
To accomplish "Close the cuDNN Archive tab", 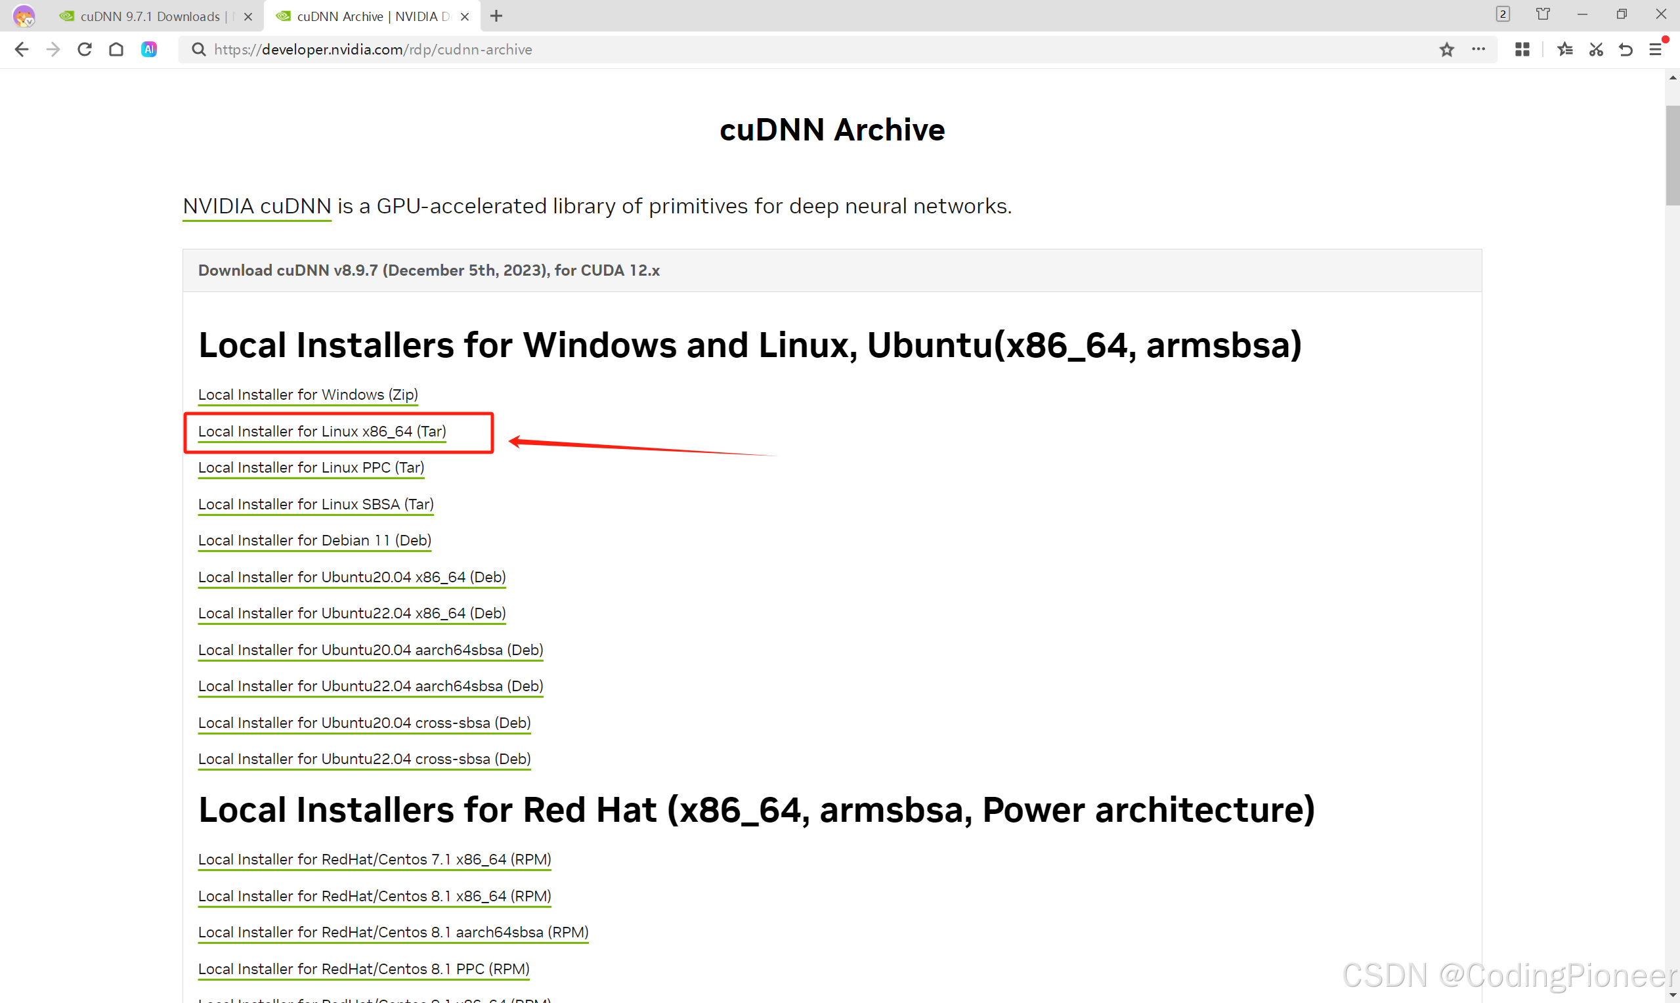I will [x=464, y=17].
